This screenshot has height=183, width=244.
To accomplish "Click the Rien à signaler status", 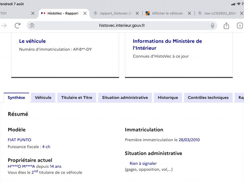I will [143, 163].
